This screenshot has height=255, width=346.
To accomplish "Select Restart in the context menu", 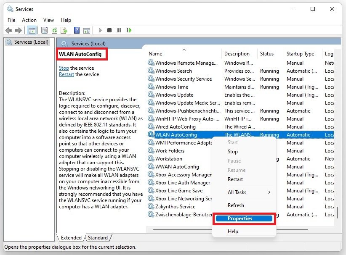I will [x=235, y=179].
